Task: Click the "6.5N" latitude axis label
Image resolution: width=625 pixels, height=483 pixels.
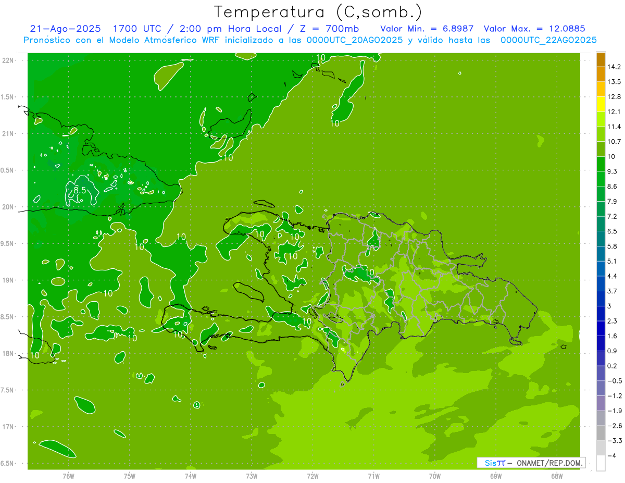Action: (x=8, y=463)
